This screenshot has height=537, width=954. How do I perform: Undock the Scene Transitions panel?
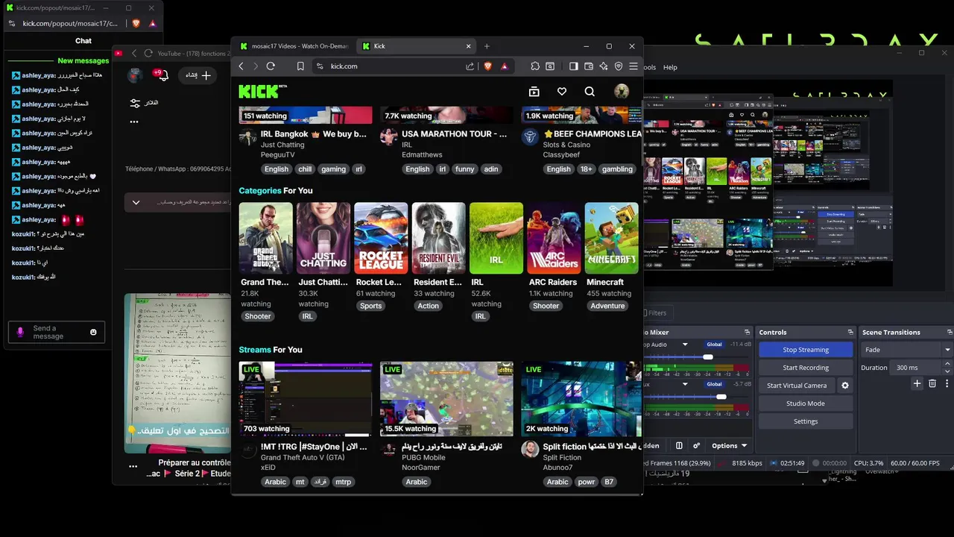coord(950,333)
